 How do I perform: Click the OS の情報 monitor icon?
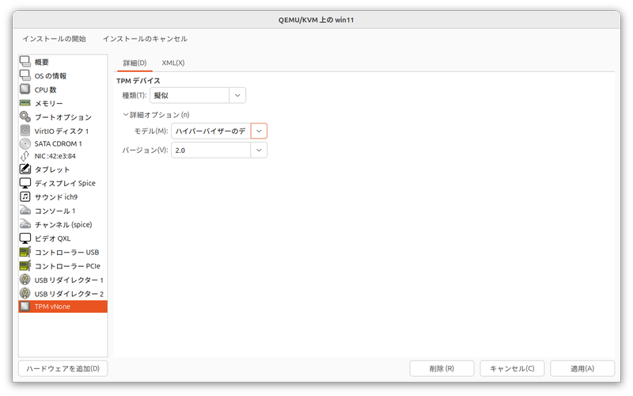point(25,75)
